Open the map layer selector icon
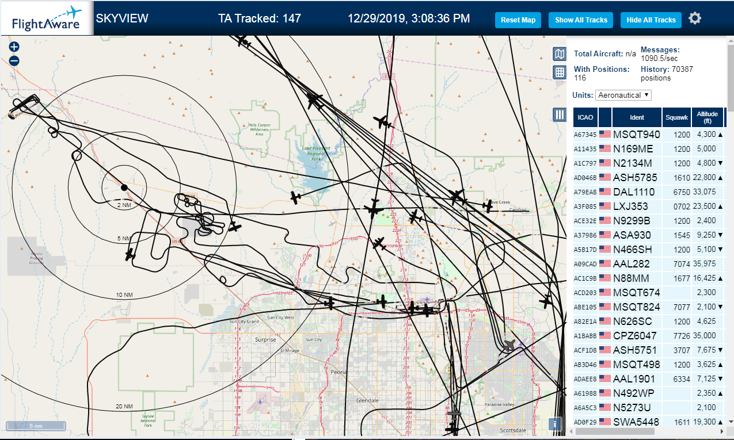 pyautogui.click(x=560, y=54)
